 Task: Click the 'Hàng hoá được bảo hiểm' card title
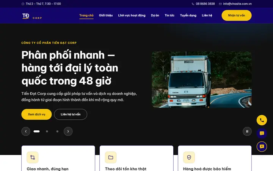(207, 169)
